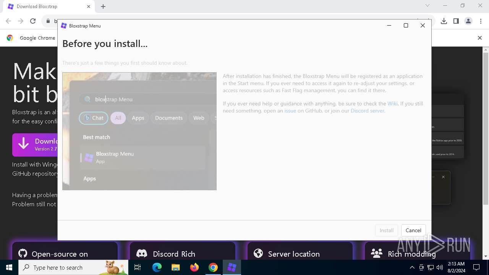Click Chrome's forward arrow

point(21,21)
